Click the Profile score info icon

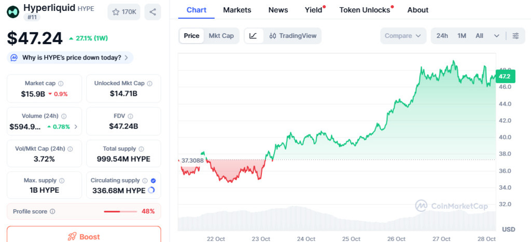(x=52, y=211)
